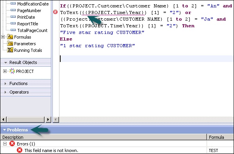Screen dimensions: 234x154
Task: Click the PrintDate field icon
Action: [x=13, y=17]
